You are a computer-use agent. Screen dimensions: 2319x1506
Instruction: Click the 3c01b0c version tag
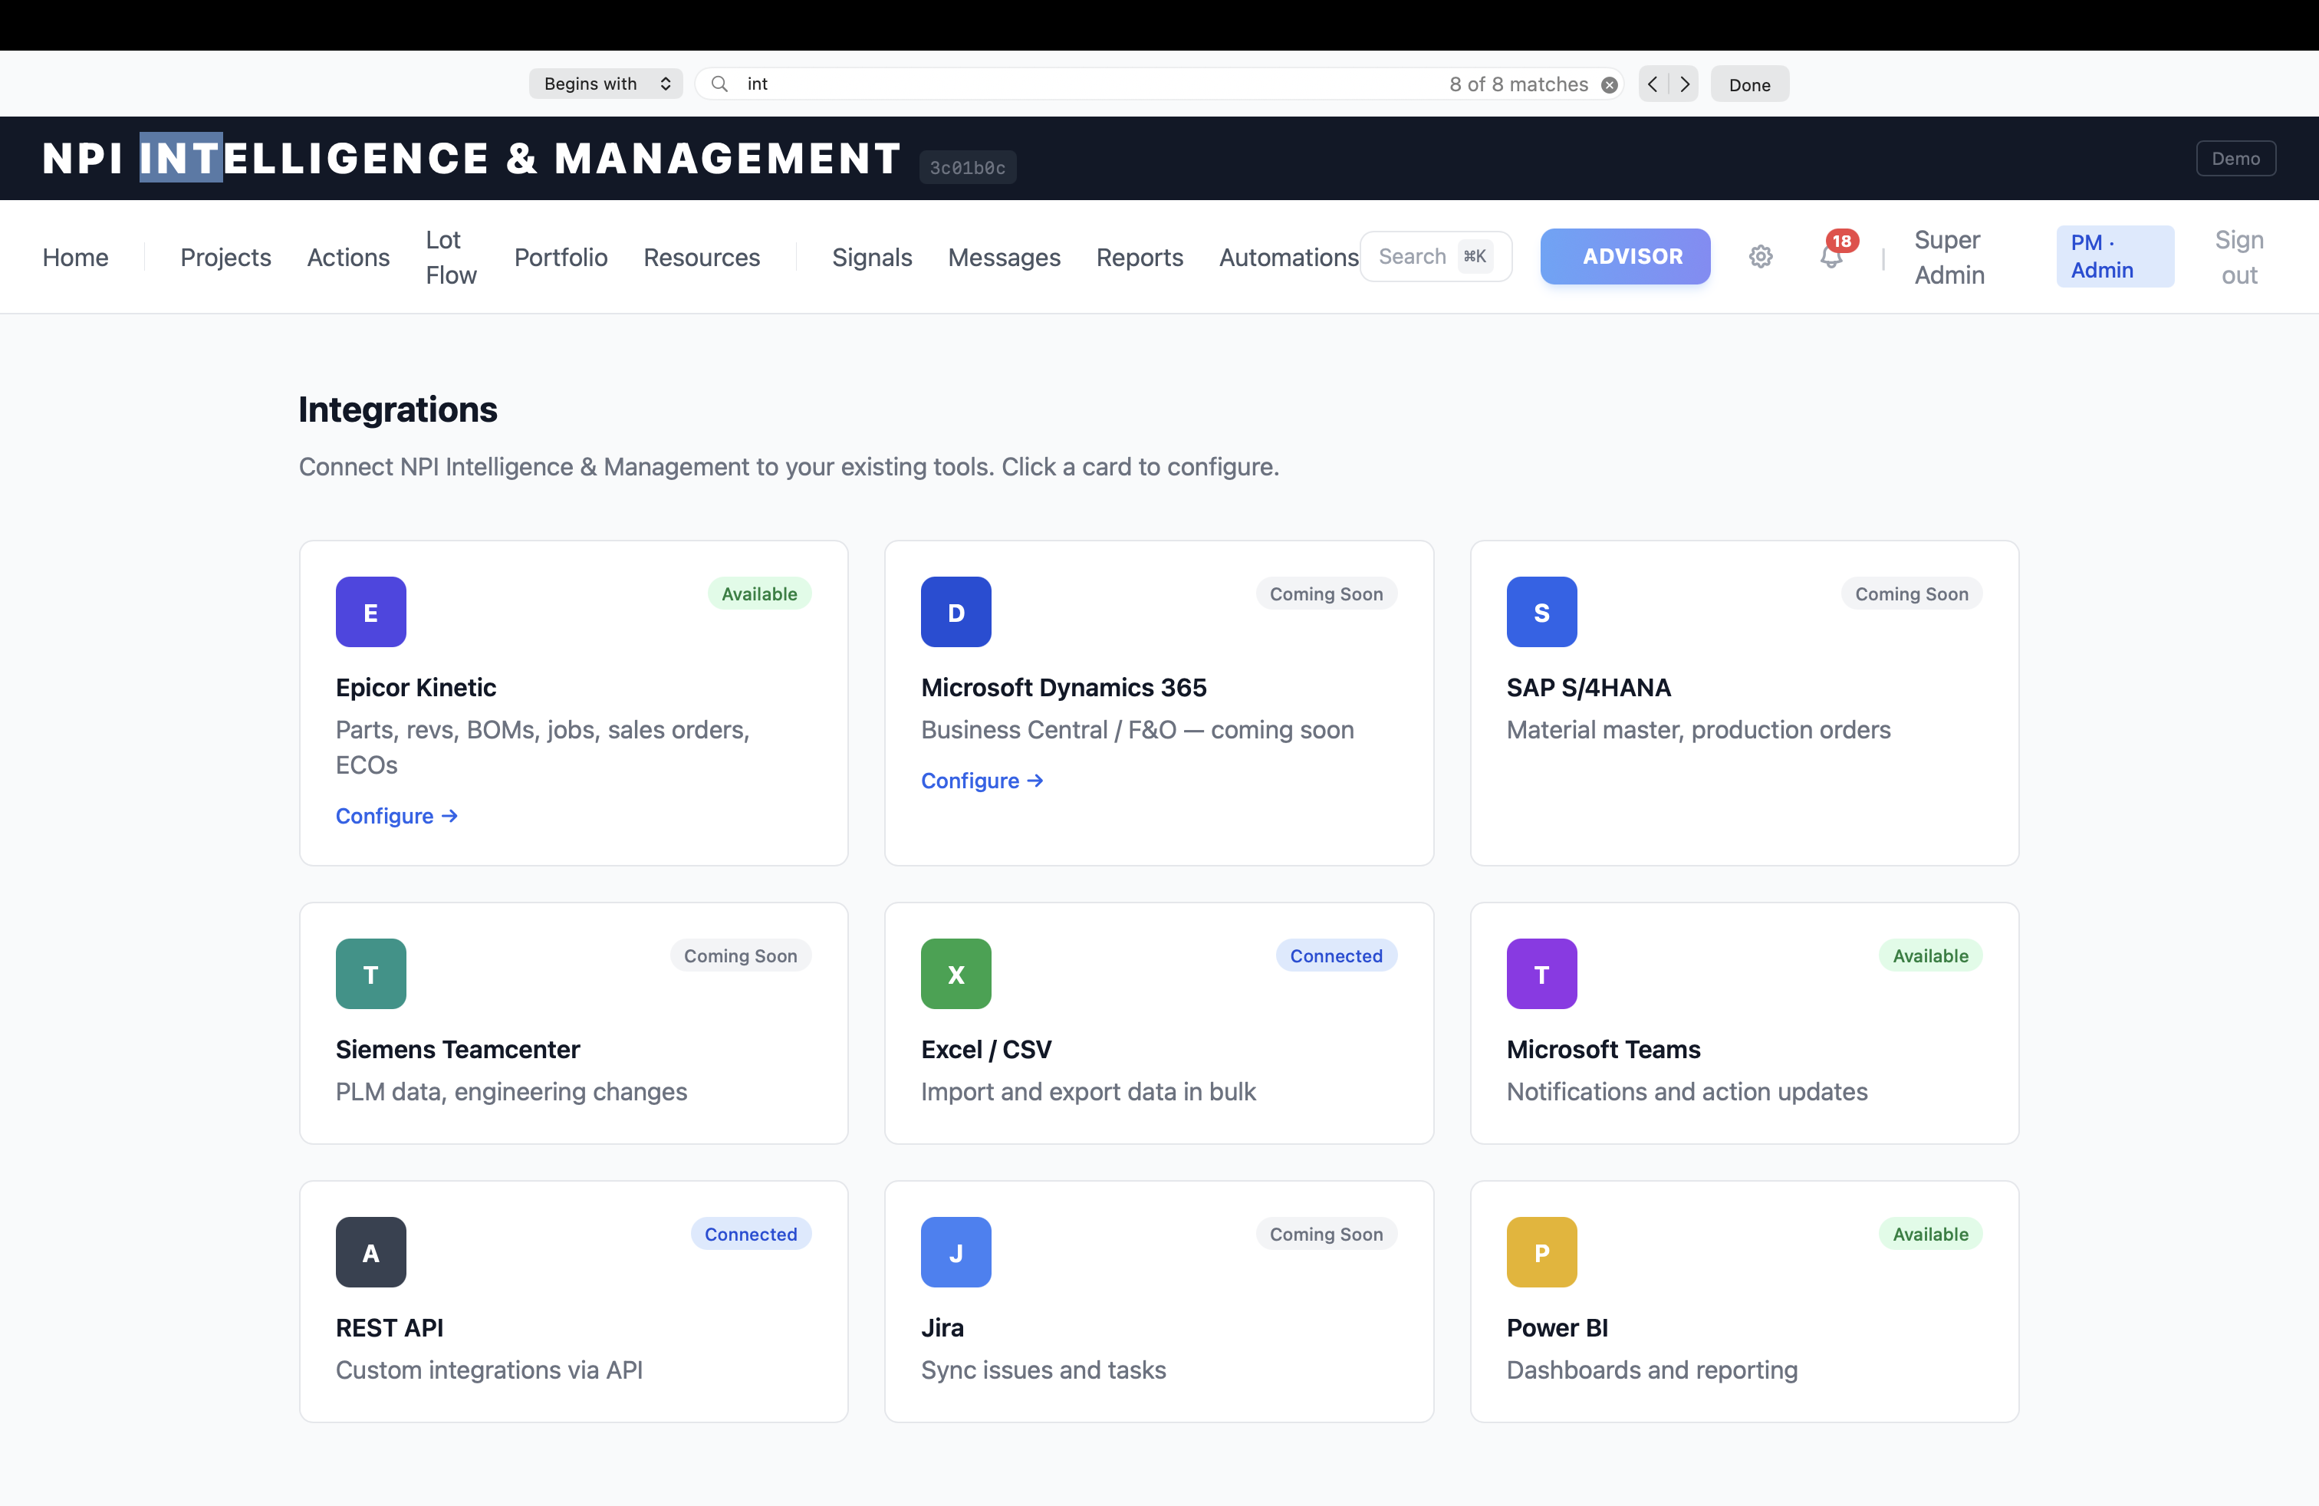(966, 168)
